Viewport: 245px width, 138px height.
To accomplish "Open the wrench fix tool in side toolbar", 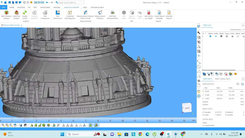I will click(199, 33).
